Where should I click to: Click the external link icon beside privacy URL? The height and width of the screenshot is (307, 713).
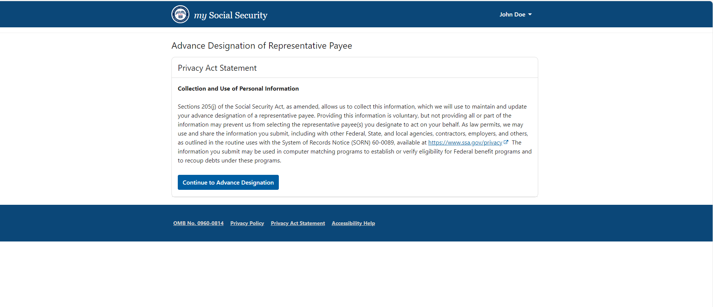[506, 142]
